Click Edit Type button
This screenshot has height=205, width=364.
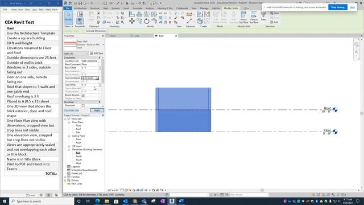(x=97, y=54)
